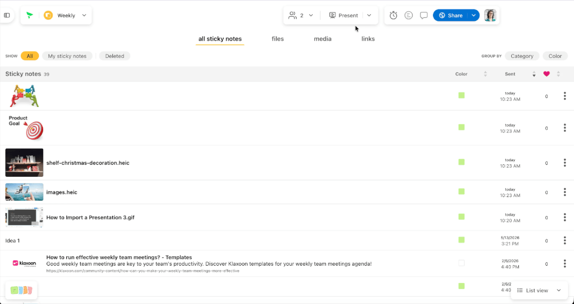The height and width of the screenshot is (304, 574).
Task: Open the team puzzle image thumbnail
Action: pyautogui.click(x=24, y=96)
